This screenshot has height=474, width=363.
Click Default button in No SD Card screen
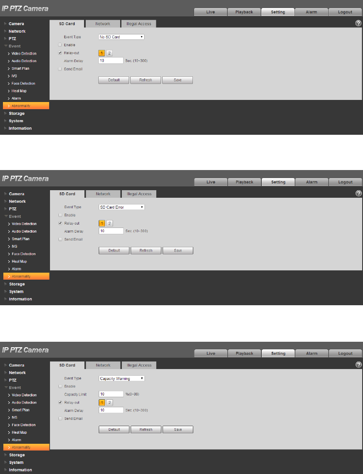click(x=114, y=80)
